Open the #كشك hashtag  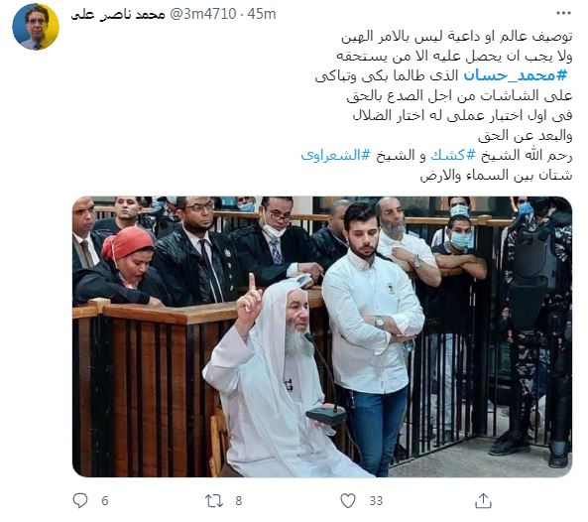click(453, 155)
